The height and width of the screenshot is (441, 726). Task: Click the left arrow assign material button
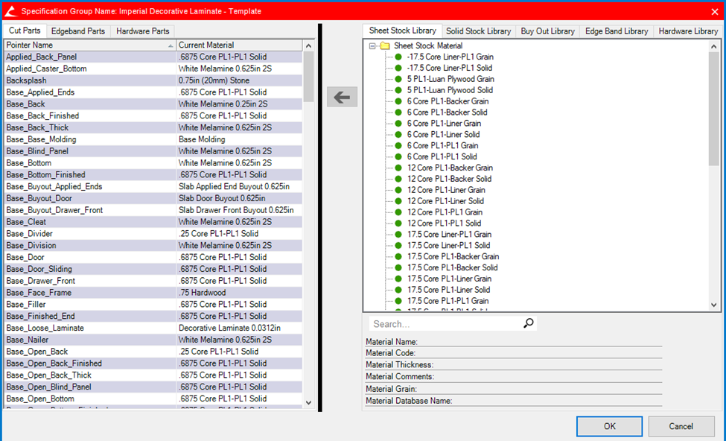pyautogui.click(x=342, y=97)
